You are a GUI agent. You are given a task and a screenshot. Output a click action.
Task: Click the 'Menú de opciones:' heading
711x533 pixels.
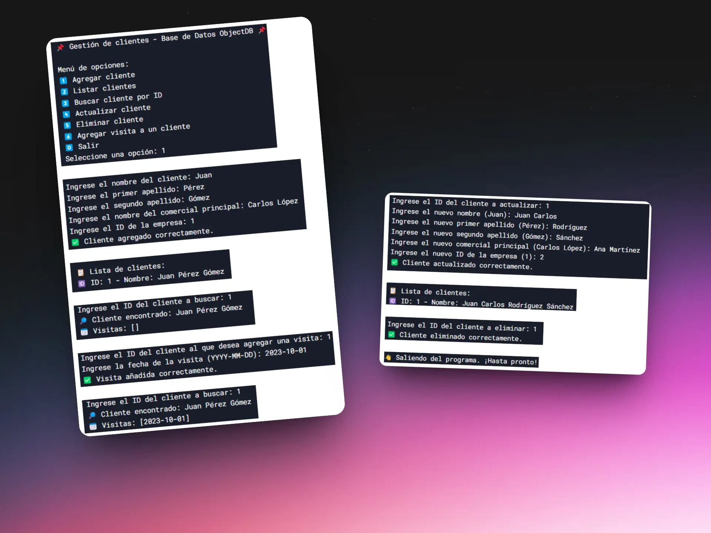(93, 67)
